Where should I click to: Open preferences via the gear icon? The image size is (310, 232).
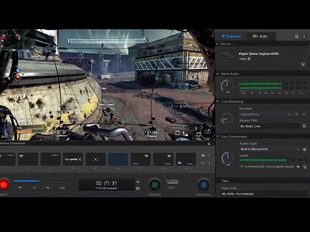(297, 37)
